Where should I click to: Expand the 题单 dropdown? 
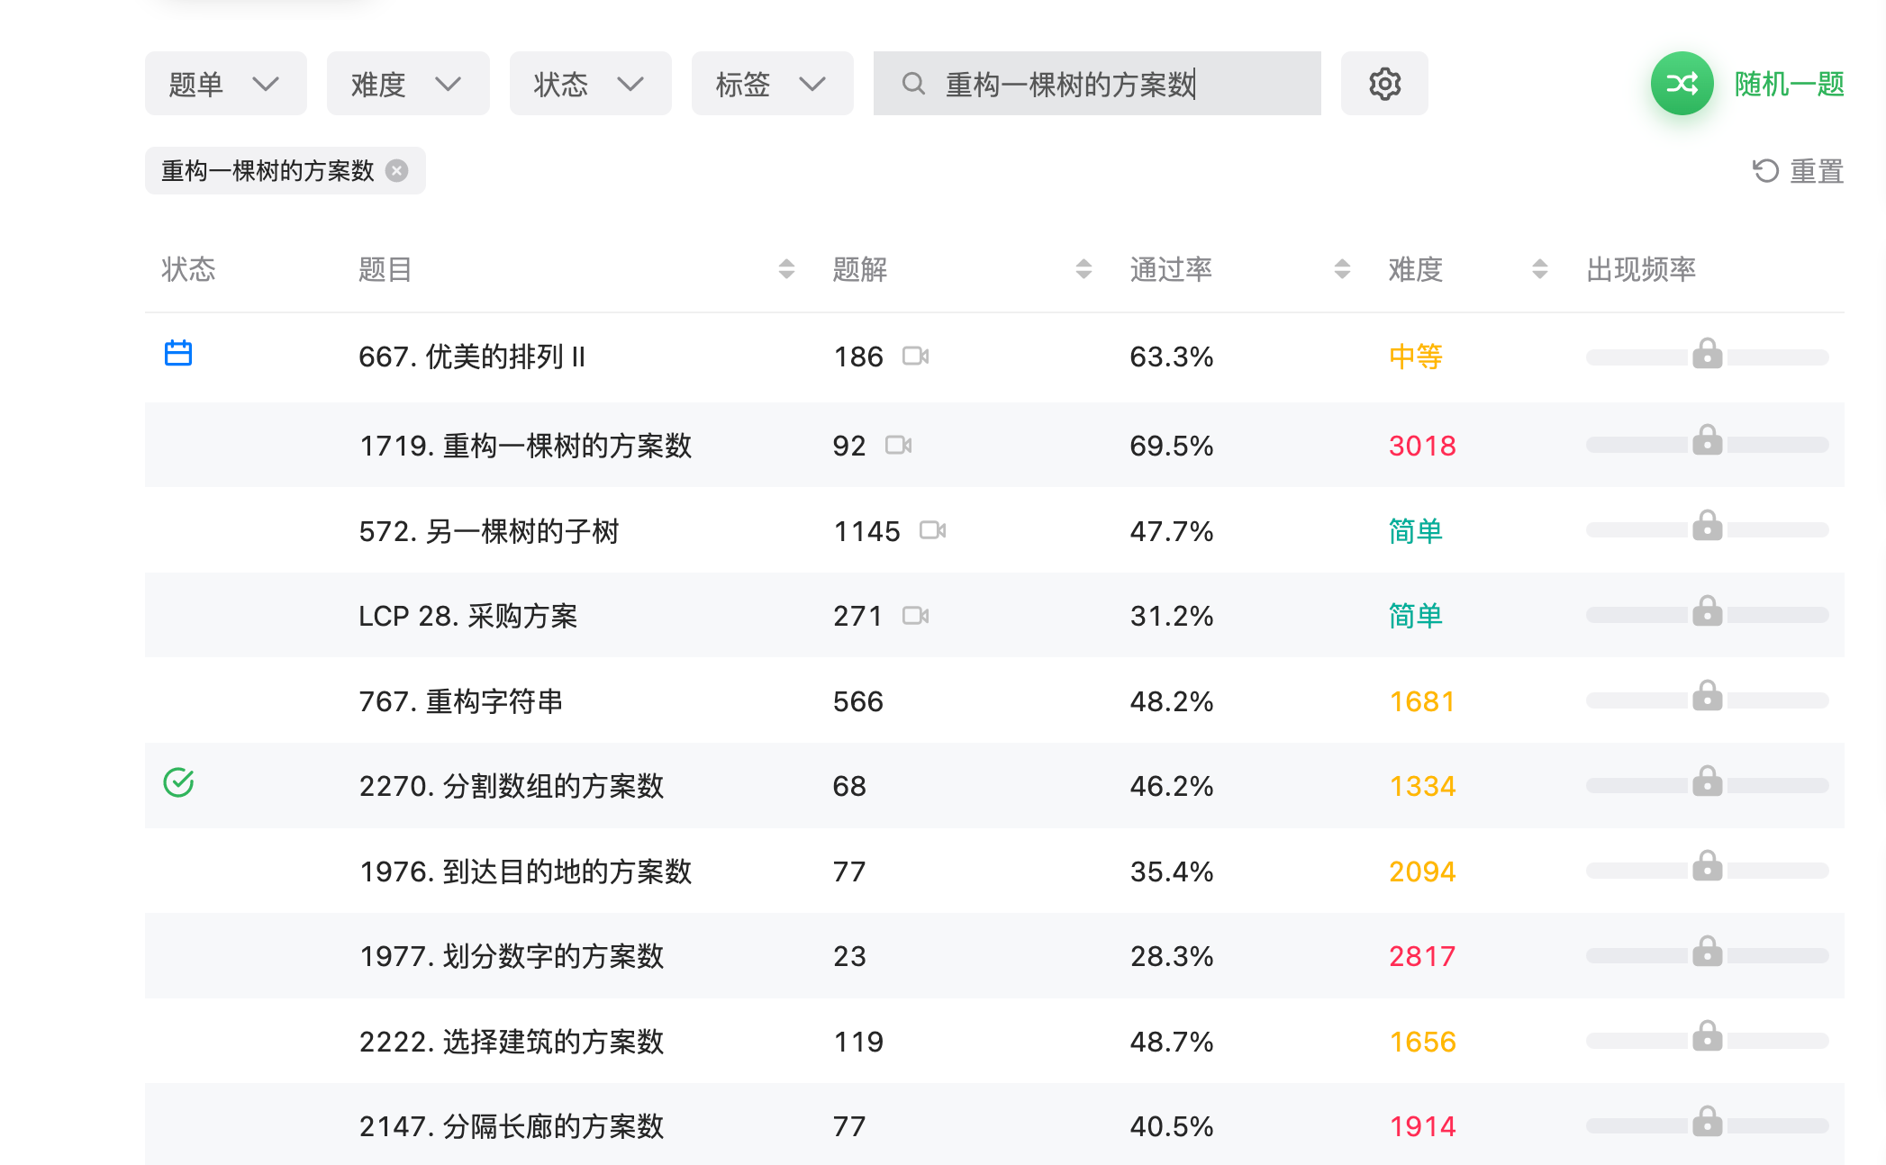pos(225,84)
